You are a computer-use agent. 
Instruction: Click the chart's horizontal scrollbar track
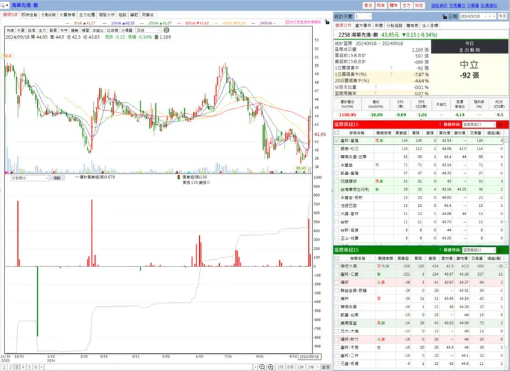[148, 367]
